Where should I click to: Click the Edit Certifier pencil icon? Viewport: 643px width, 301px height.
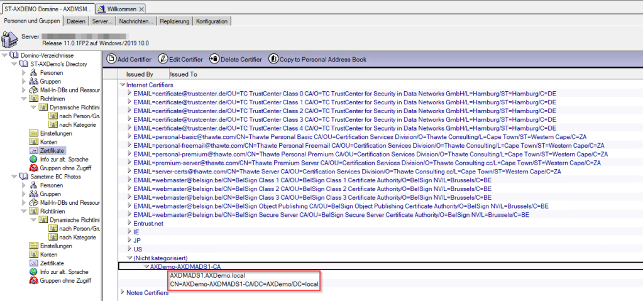tap(163, 59)
